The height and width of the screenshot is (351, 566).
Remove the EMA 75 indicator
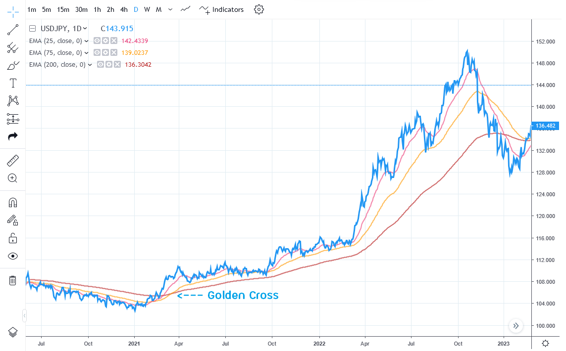point(113,52)
